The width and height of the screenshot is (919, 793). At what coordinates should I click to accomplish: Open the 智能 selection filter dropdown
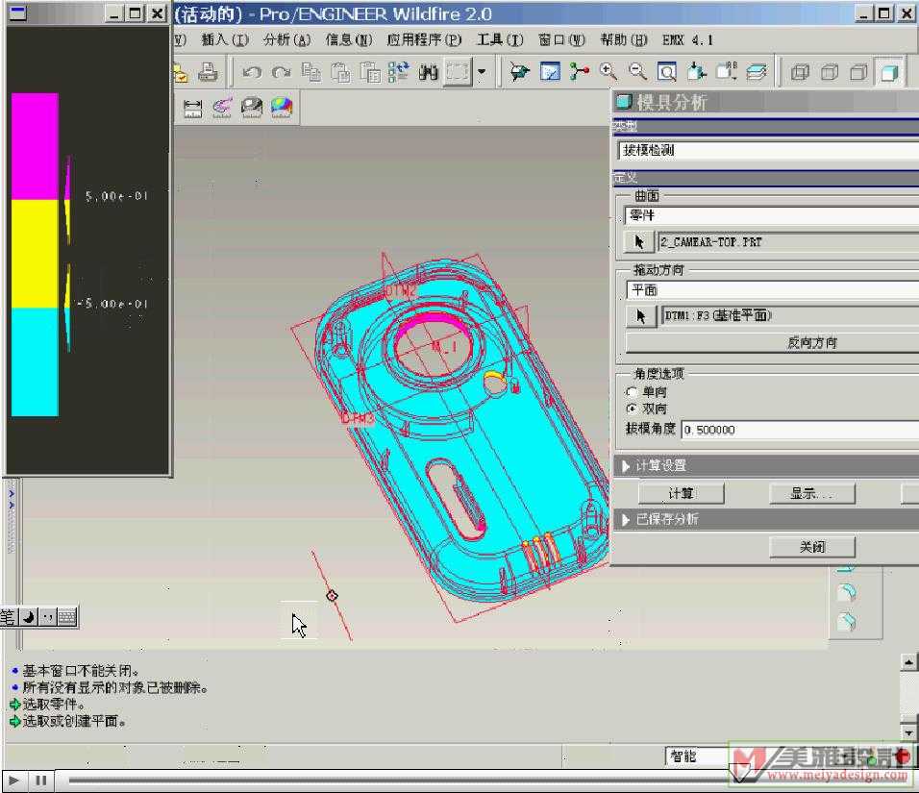[698, 756]
